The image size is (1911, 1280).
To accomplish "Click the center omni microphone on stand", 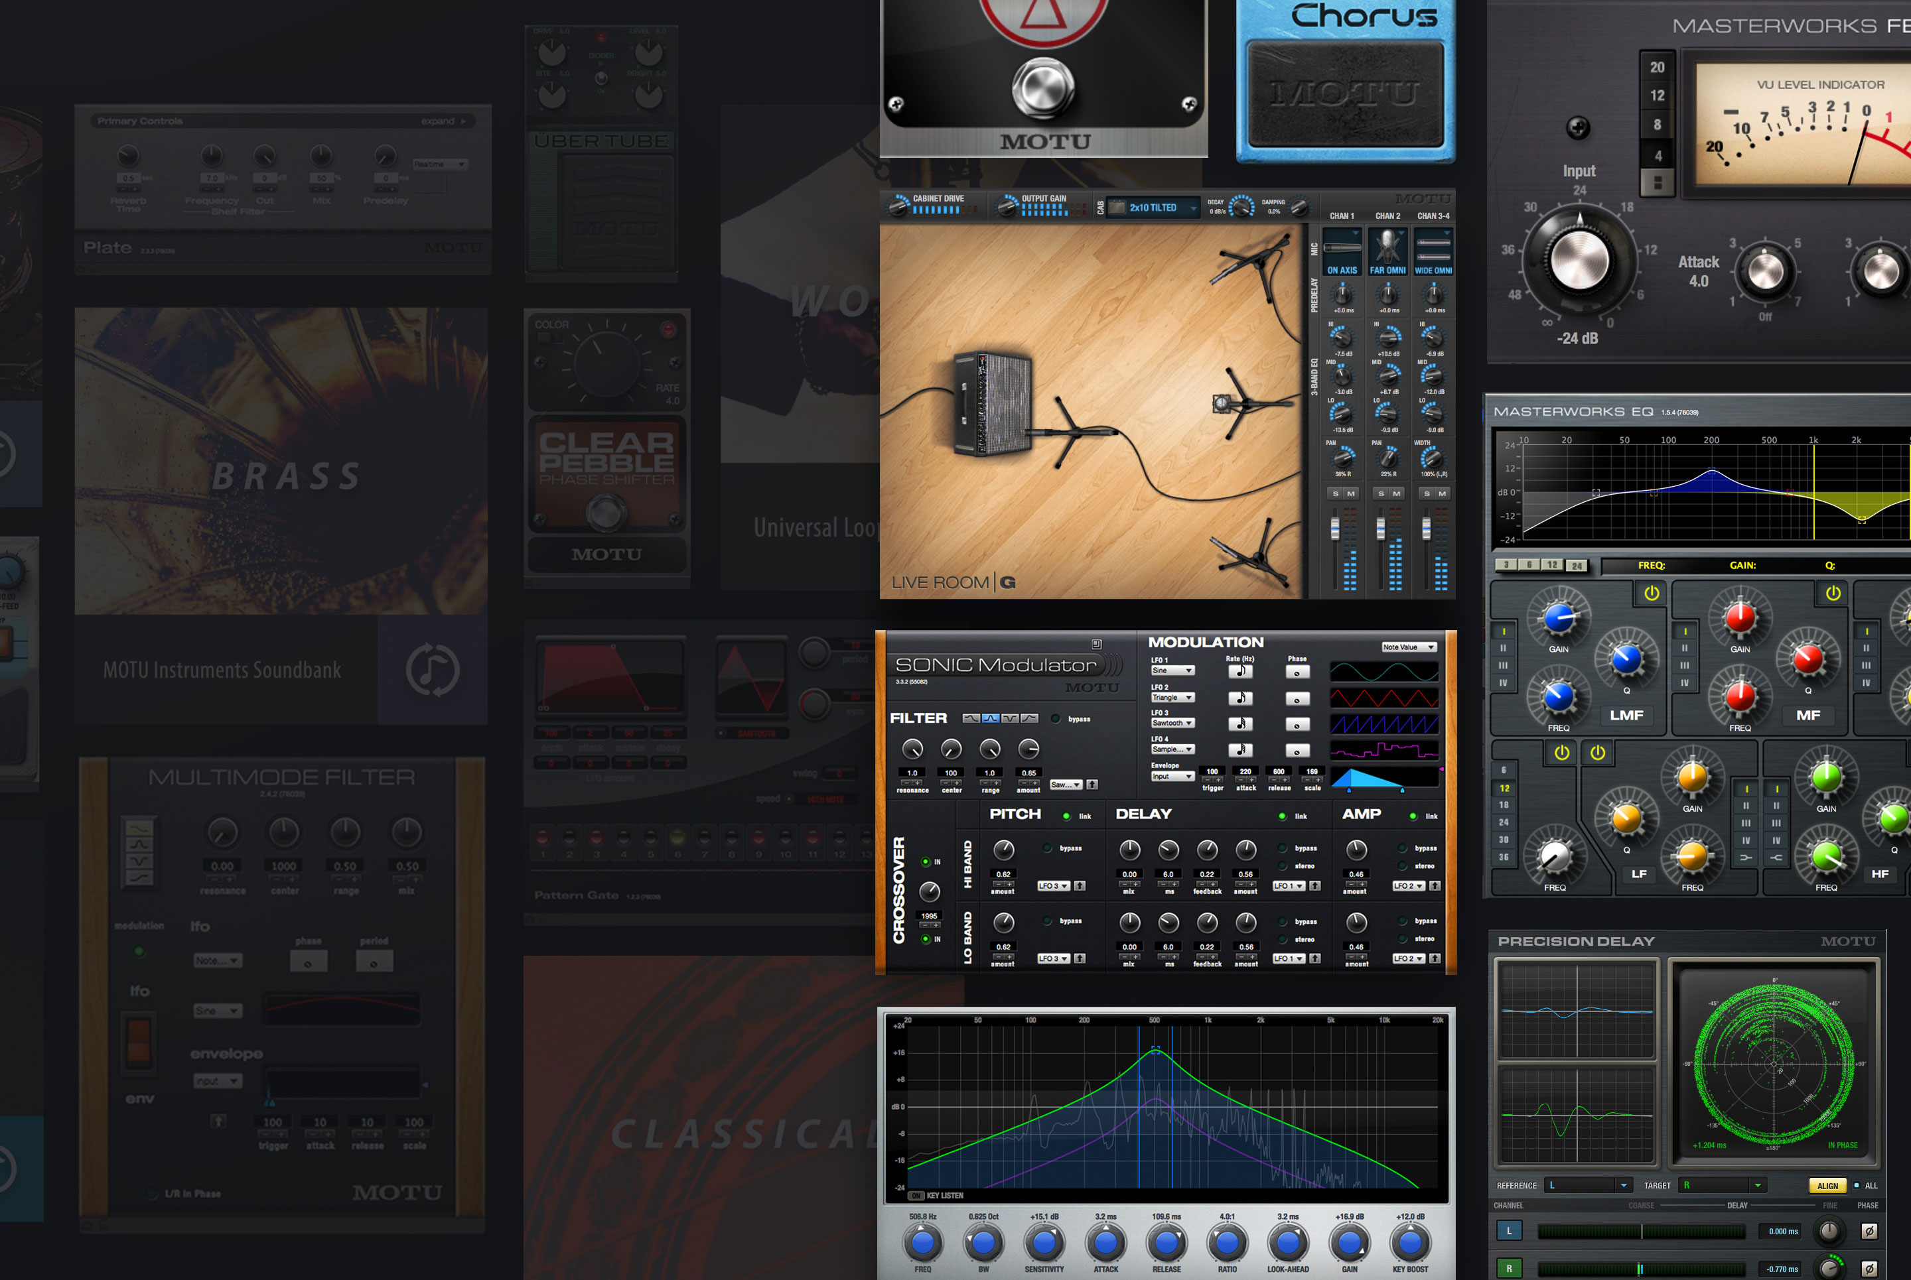I will tap(1222, 403).
